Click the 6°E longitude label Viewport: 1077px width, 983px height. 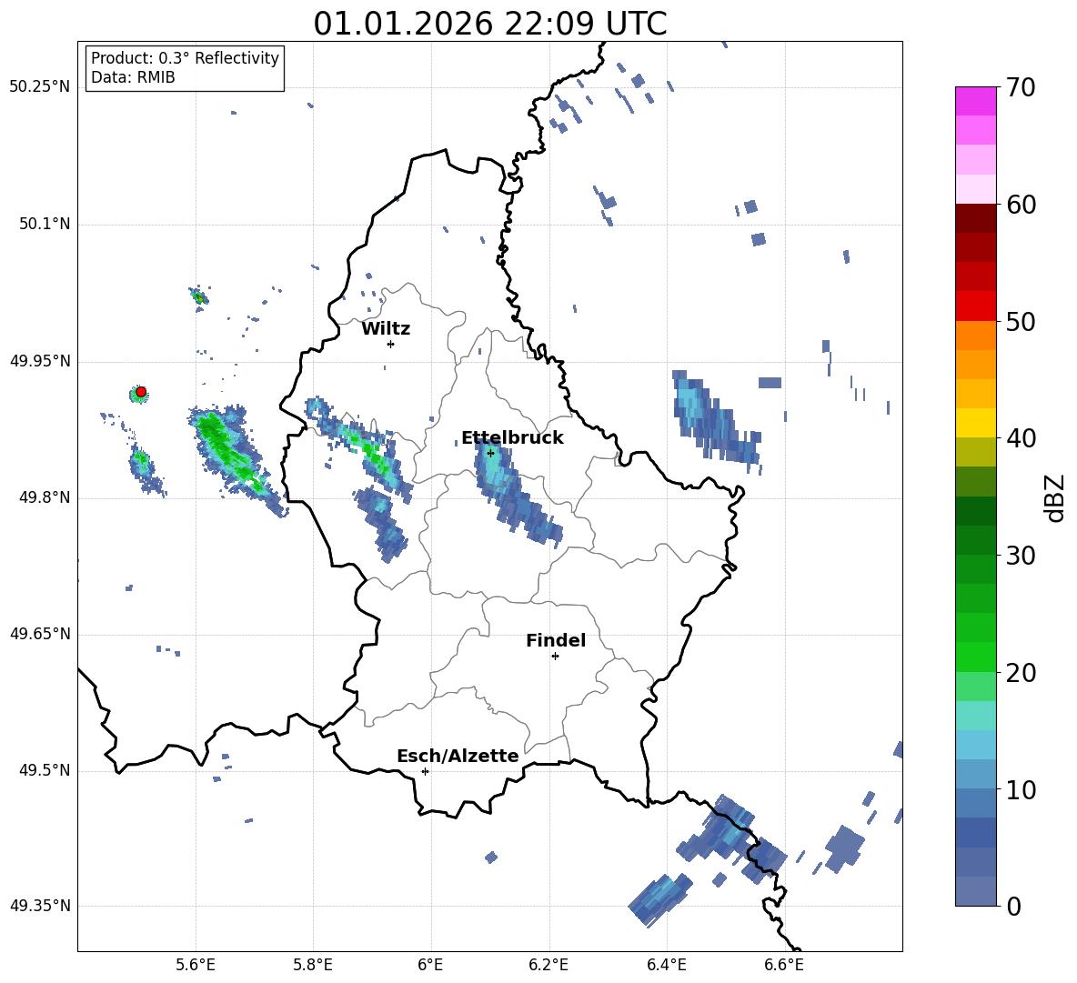[430, 965]
